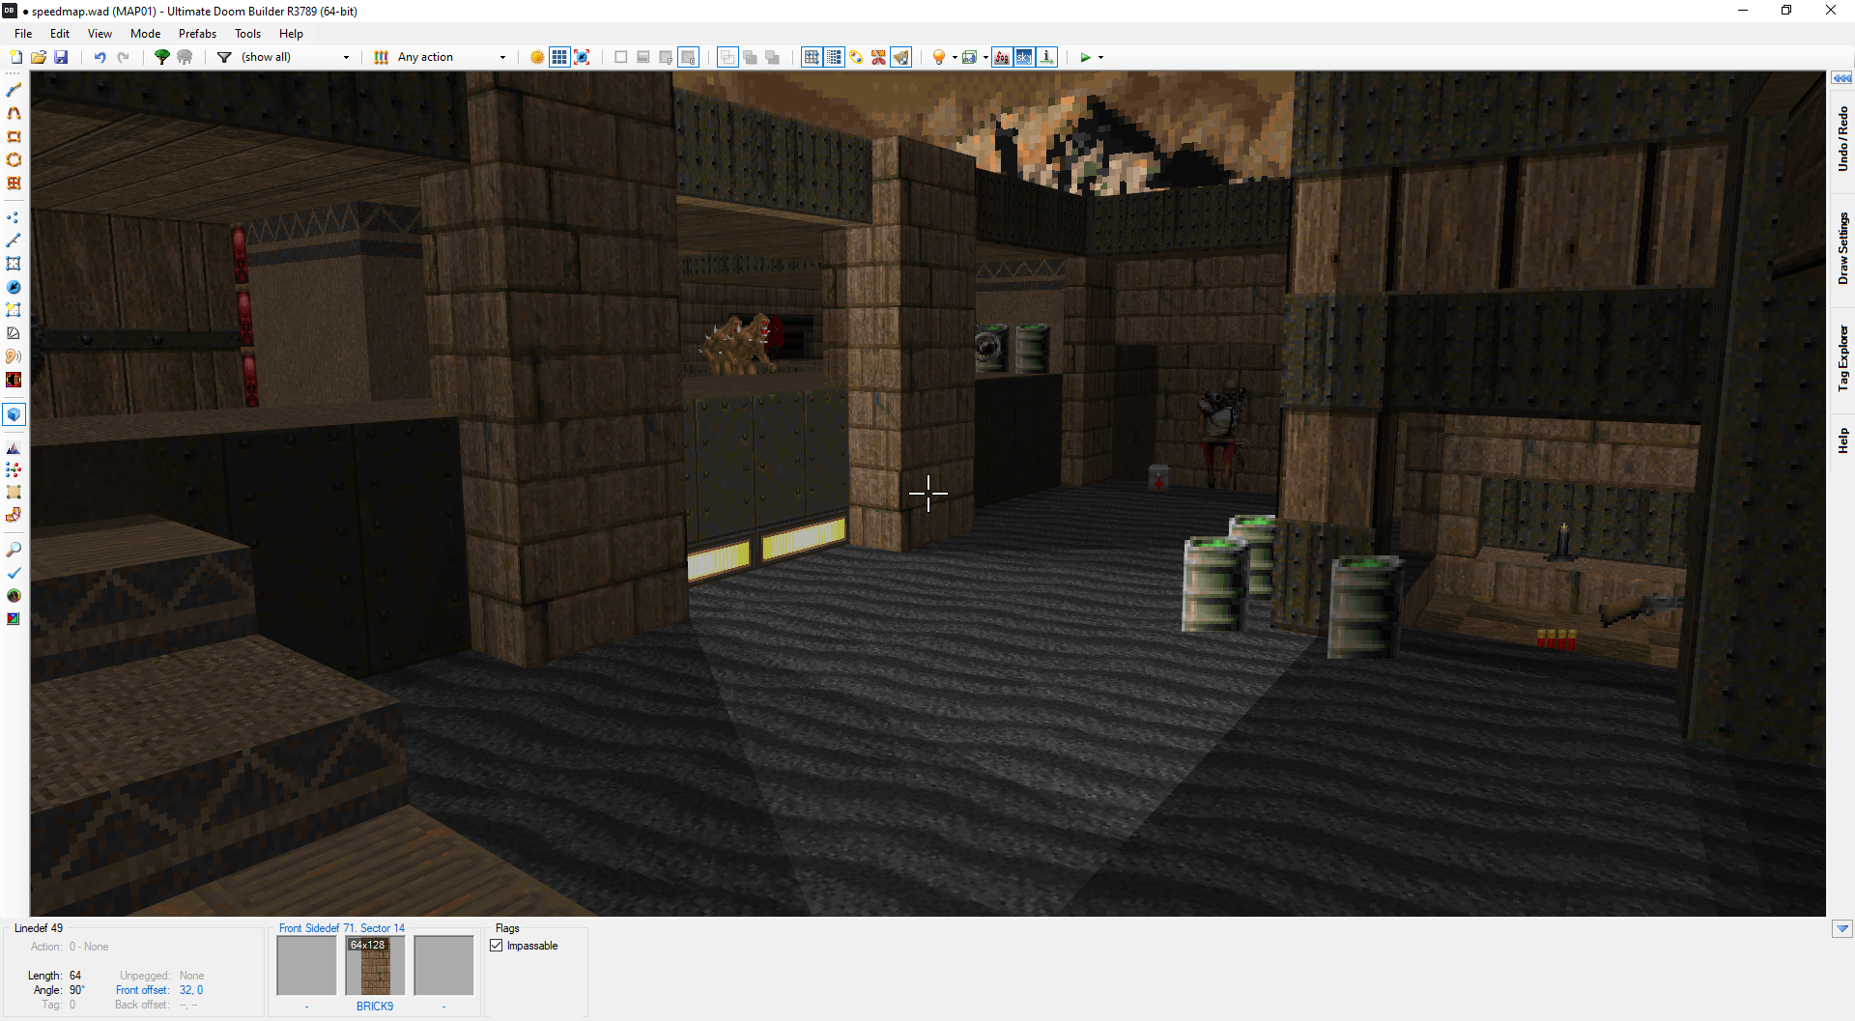The height and width of the screenshot is (1021, 1855).
Task: Toggle the broom auto-clear sidedef textures button
Action: [x=900, y=57]
